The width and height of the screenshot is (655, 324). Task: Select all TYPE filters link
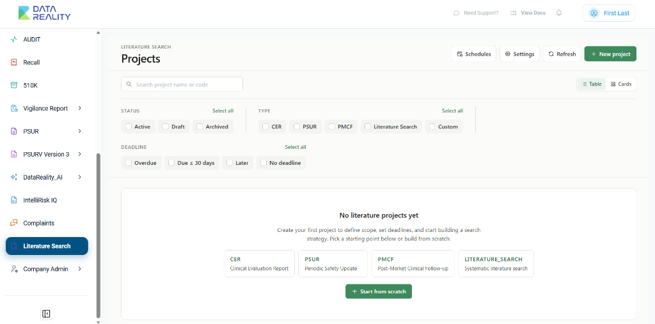(x=452, y=111)
